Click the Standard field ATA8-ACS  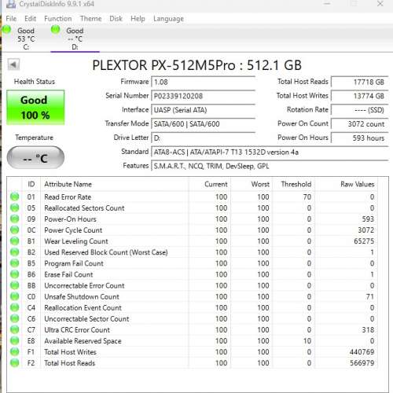coord(270,152)
